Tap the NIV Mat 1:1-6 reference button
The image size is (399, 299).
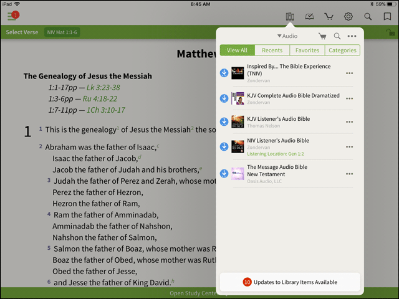click(62, 32)
